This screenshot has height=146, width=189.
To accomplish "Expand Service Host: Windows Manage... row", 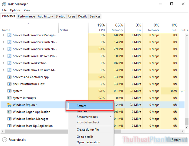I will (3, 35).
